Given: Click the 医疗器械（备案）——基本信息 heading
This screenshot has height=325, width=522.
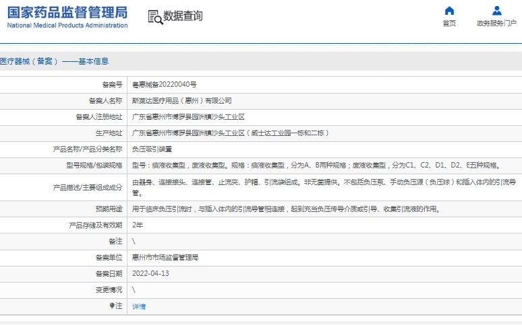Looking at the screenshot, I should pyautogui.click(x=54, y=61).
